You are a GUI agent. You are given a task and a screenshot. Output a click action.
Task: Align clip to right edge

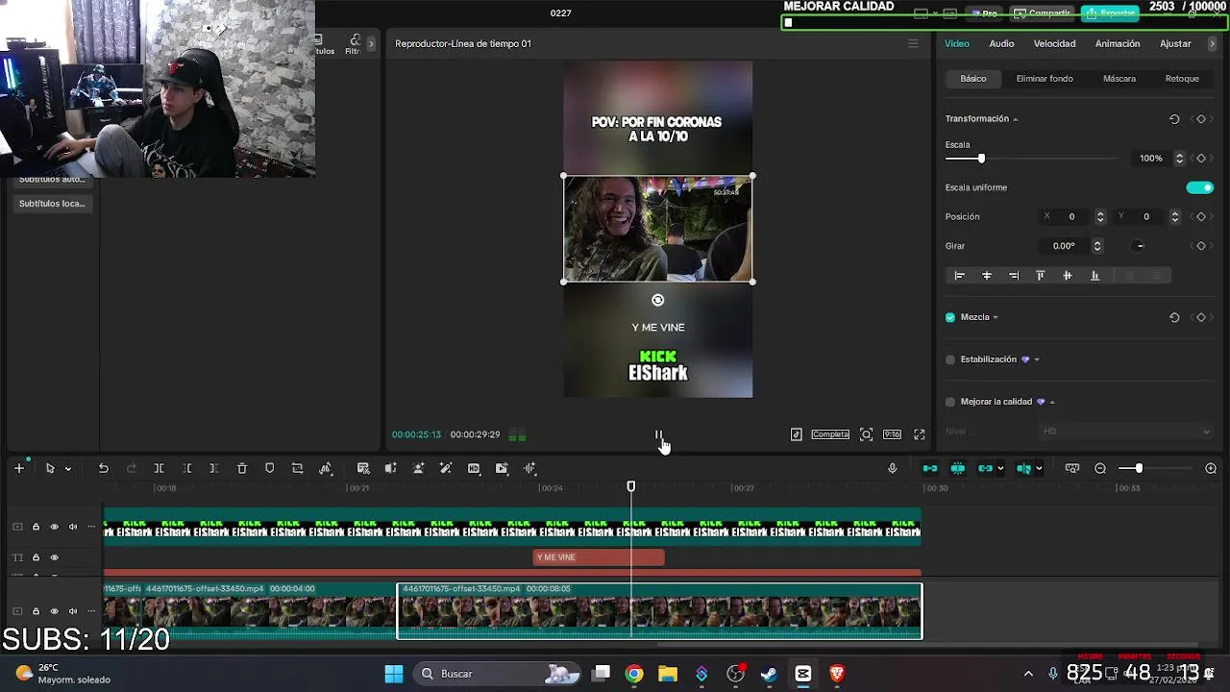1014,276
